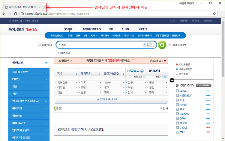Open 한국특허영문초록(KPA) in sidebar
The height and width of the screenshot is (141, 225).
click(x=29, y=101)
